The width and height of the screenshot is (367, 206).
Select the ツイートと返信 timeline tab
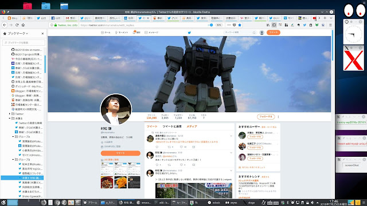tap(172, 126)
